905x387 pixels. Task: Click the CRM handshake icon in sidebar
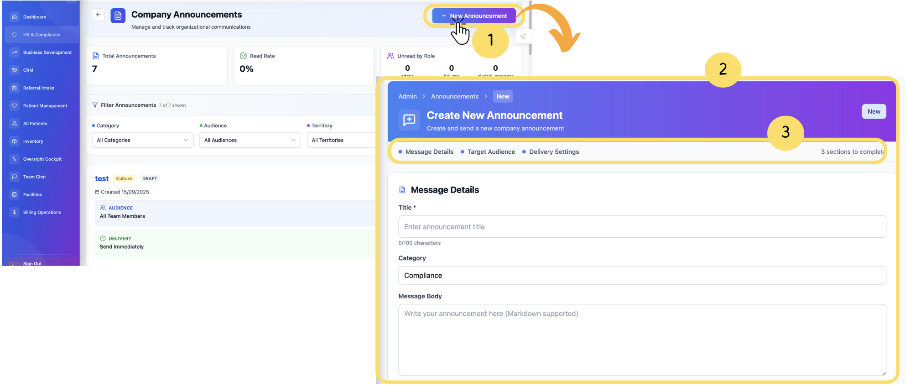(15, 70)
